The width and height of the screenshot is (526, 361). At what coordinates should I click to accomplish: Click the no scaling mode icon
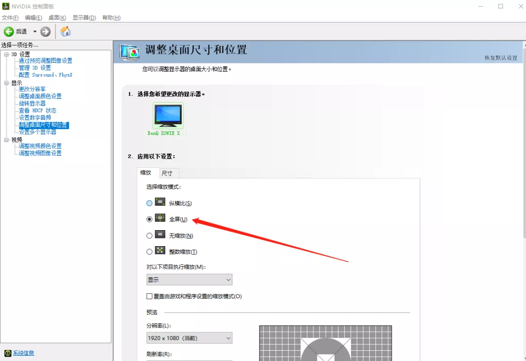click(x=160, y=235)
